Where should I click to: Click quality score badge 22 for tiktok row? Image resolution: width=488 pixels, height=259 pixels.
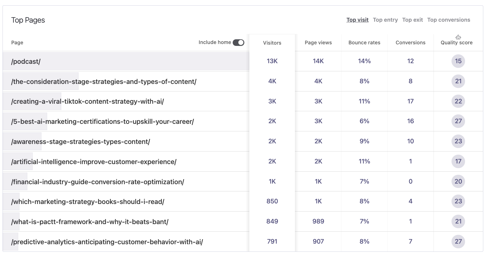click(458, 101)
